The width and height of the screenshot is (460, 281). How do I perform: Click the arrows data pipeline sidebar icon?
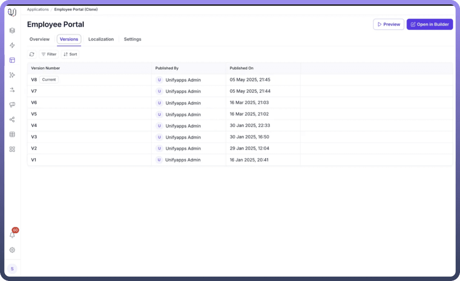[12, 90]
